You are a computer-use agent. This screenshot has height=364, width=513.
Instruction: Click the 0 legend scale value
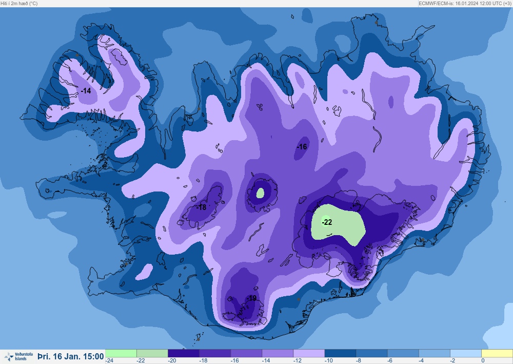483,360
